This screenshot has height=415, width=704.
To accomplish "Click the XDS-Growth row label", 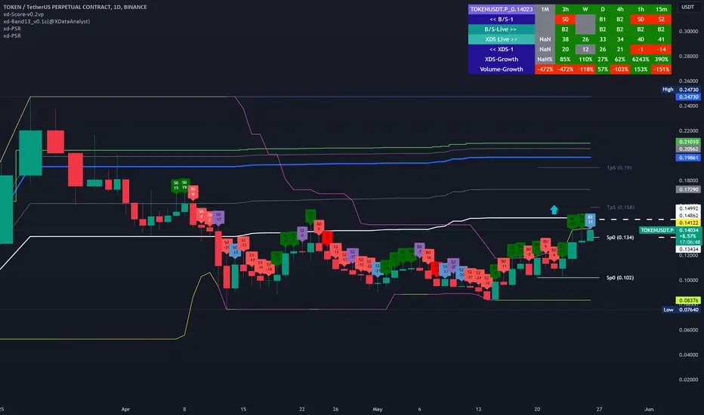I will [x=502, y=59].
